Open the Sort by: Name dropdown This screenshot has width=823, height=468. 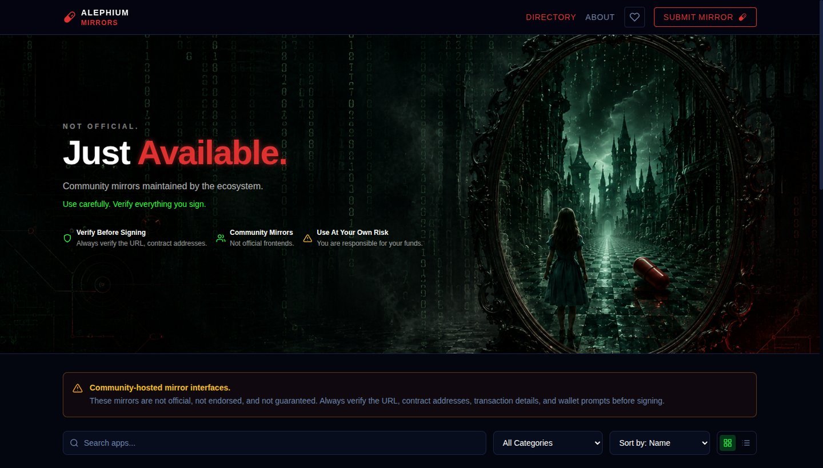pyautogui.click(x=660, y=443)
